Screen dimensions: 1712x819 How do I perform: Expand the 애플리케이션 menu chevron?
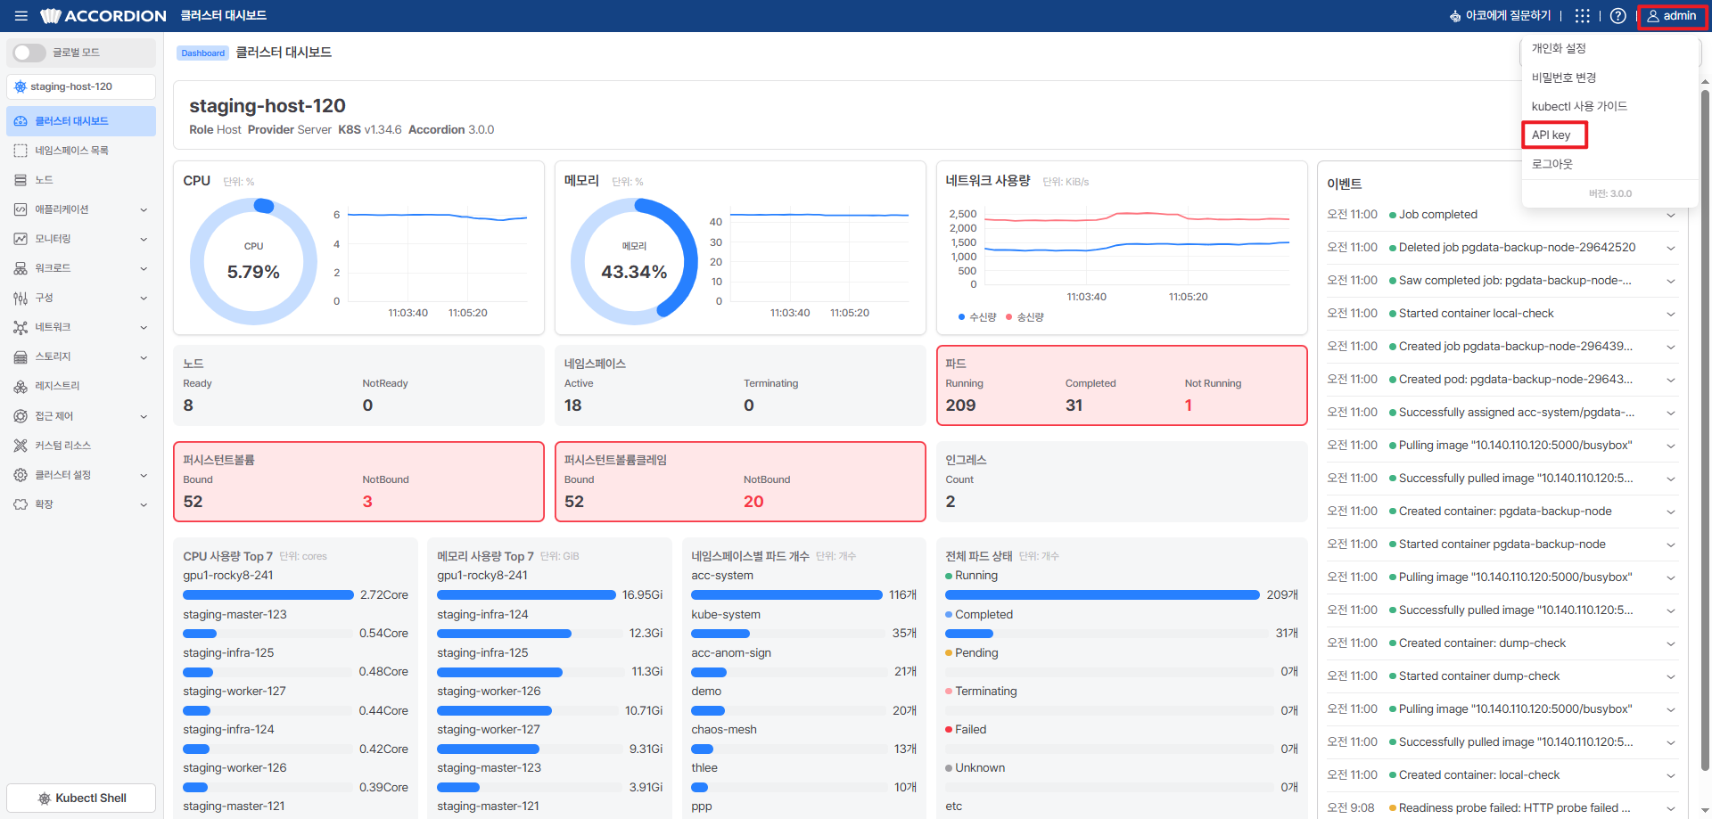[144, 209]
